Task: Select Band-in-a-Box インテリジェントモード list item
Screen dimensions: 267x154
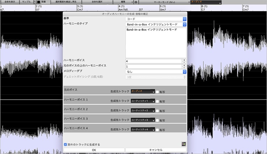Action: click(x=152, y=29)
